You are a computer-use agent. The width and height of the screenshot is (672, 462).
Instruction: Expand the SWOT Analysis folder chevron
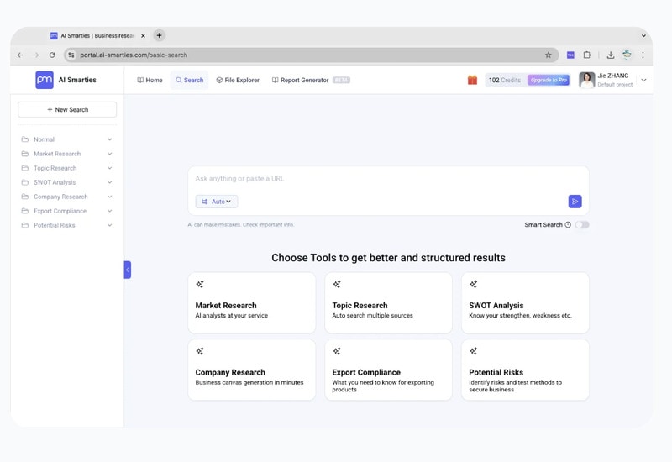point(109,182)
